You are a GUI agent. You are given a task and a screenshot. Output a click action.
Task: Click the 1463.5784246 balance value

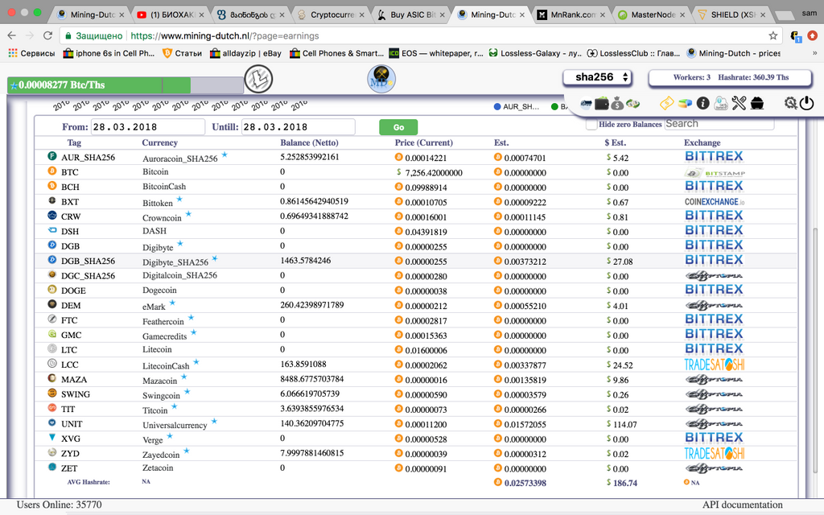pyautogui.click(x=305, y=260)
